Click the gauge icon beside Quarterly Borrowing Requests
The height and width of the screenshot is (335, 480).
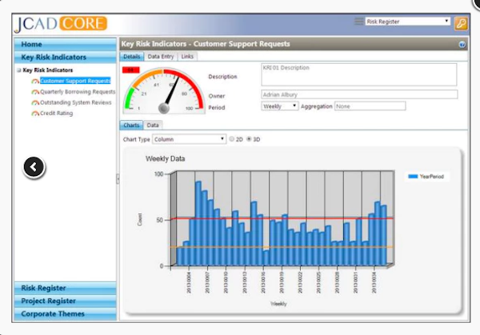[x=35, y=92]
